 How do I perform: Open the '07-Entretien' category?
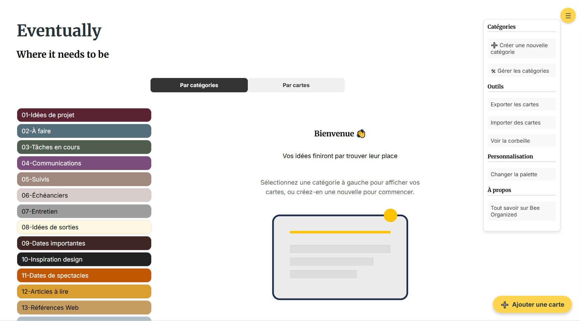coord(84,212)
